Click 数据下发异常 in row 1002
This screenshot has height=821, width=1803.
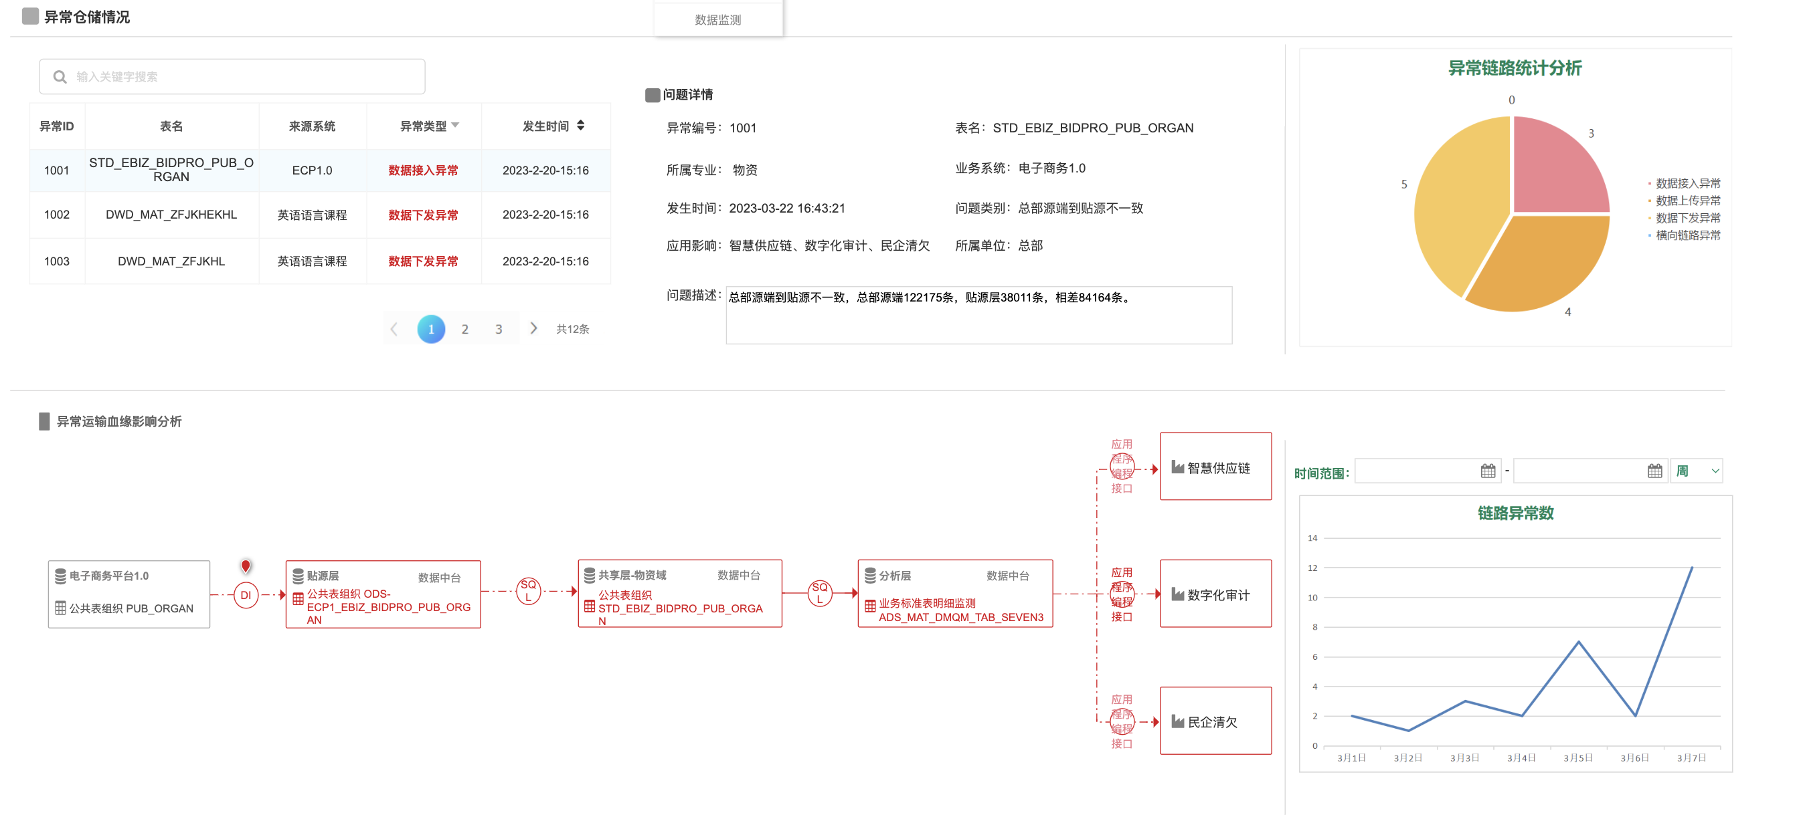(423, 215)
